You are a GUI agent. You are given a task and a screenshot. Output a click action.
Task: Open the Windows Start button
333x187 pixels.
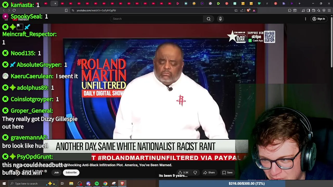point(4,184)
